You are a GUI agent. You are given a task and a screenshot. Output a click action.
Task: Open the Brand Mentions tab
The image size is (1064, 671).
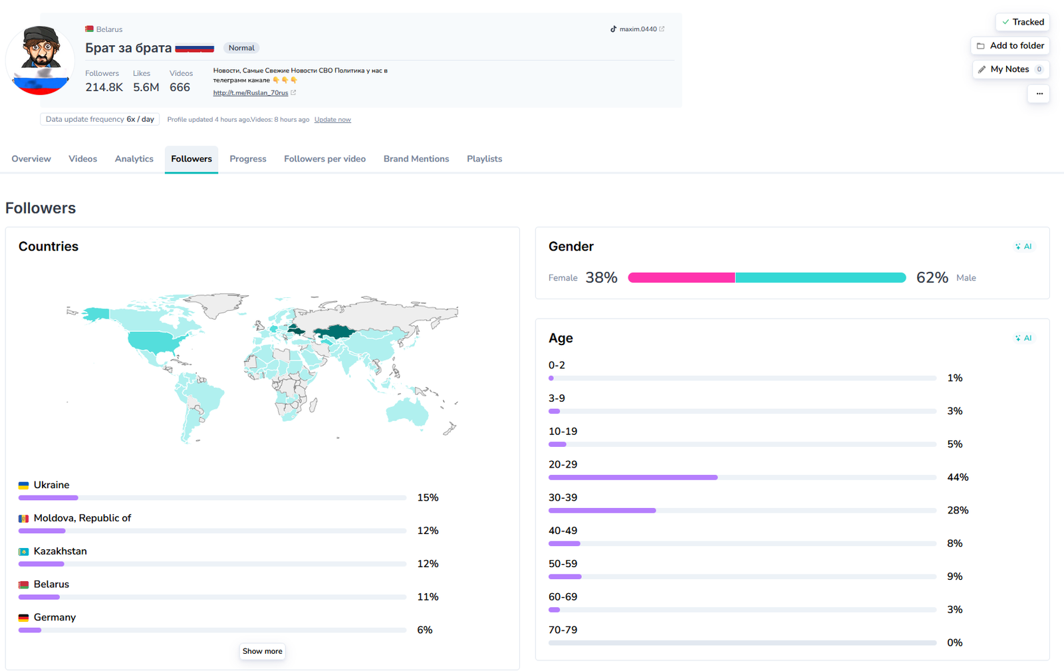(416, 159)
